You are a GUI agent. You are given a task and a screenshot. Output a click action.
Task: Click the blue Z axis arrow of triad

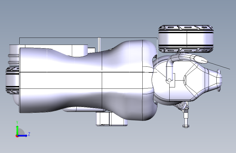click(23, 136)
